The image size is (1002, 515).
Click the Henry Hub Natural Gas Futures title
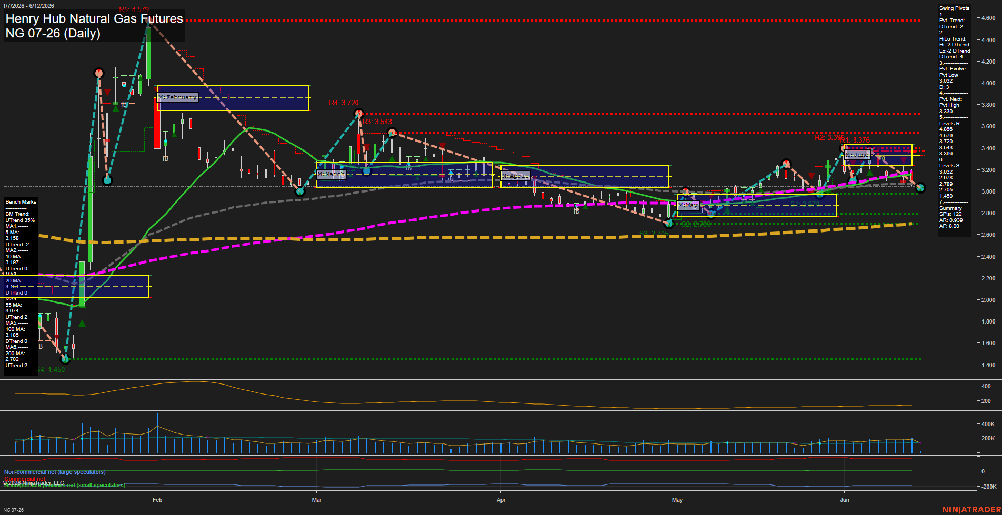[94, 18]
